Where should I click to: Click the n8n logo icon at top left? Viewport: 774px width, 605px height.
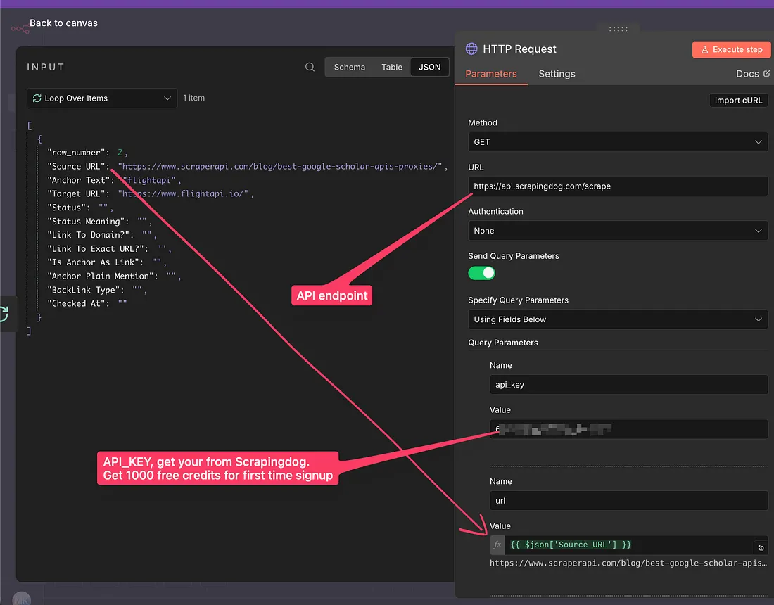click(x=19, y=28)
